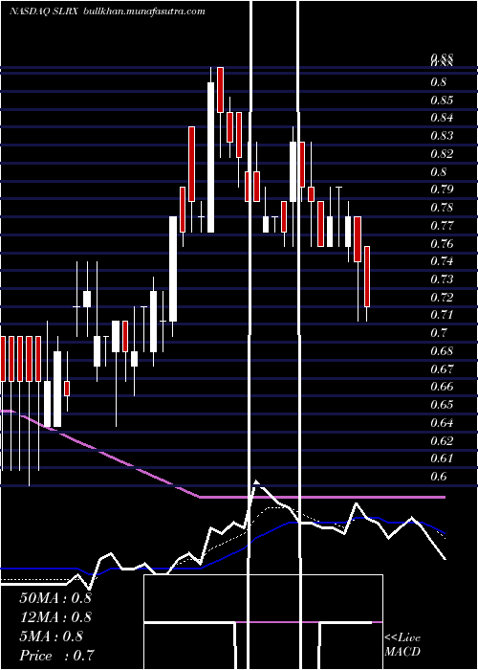
Task: Click the 0.66 price axis label
Action: click(x=442, y=387)
